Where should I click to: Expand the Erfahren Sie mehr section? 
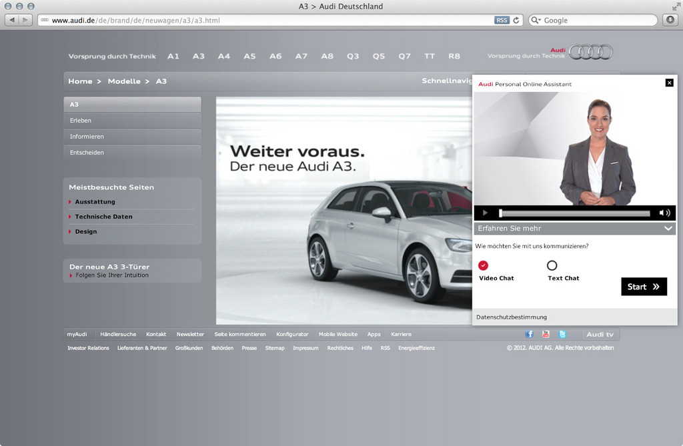574,228
